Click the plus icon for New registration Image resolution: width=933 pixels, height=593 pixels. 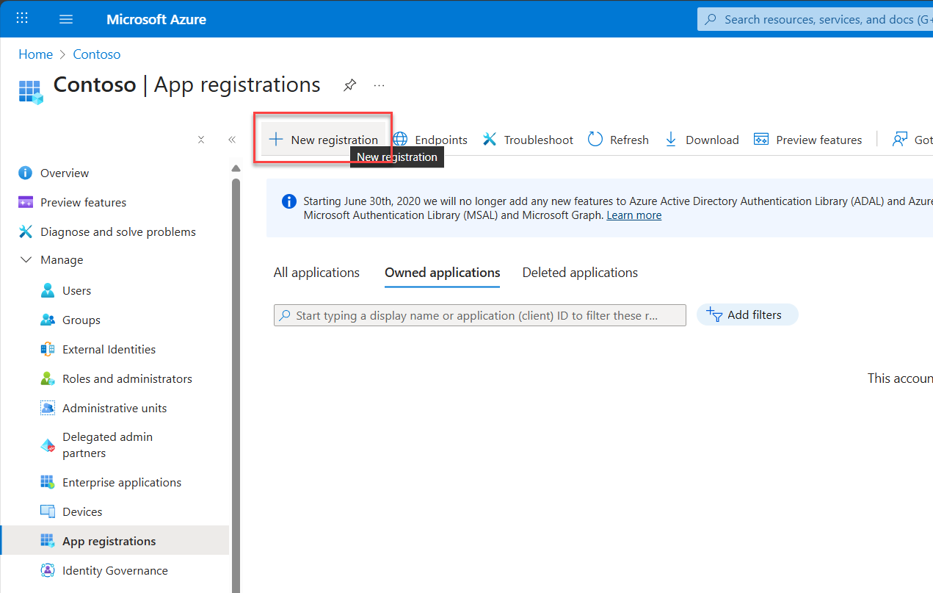[x=276, y=140]
